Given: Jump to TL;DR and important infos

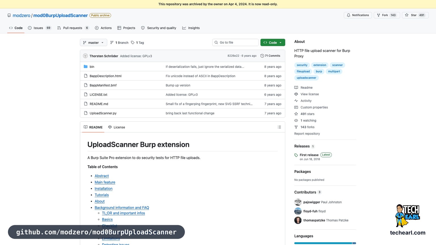Looking at the screenshot, I should pos(123,213).
